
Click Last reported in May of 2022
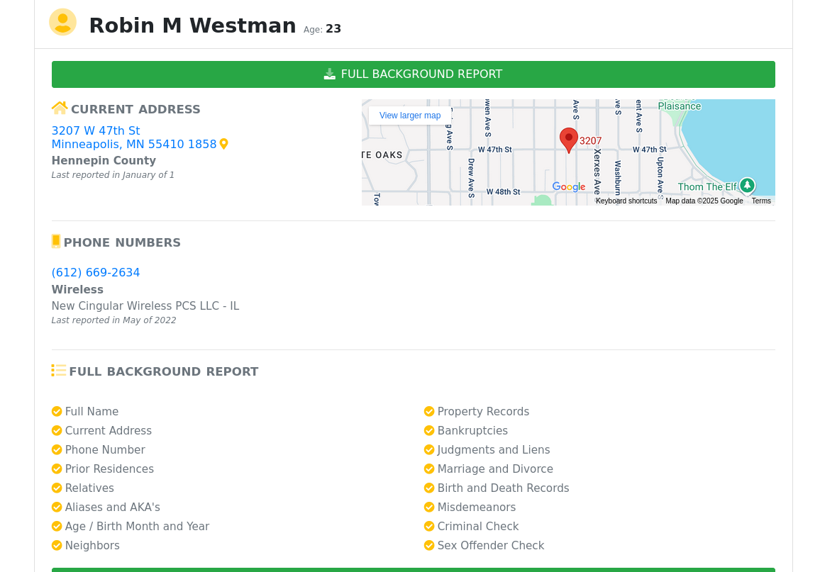coord(113,320)
